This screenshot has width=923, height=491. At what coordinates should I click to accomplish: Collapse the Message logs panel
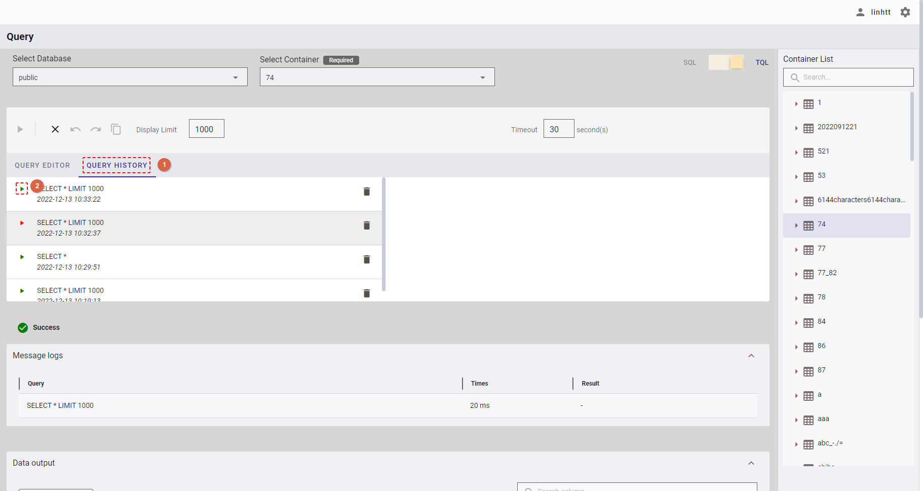[751, 356]
